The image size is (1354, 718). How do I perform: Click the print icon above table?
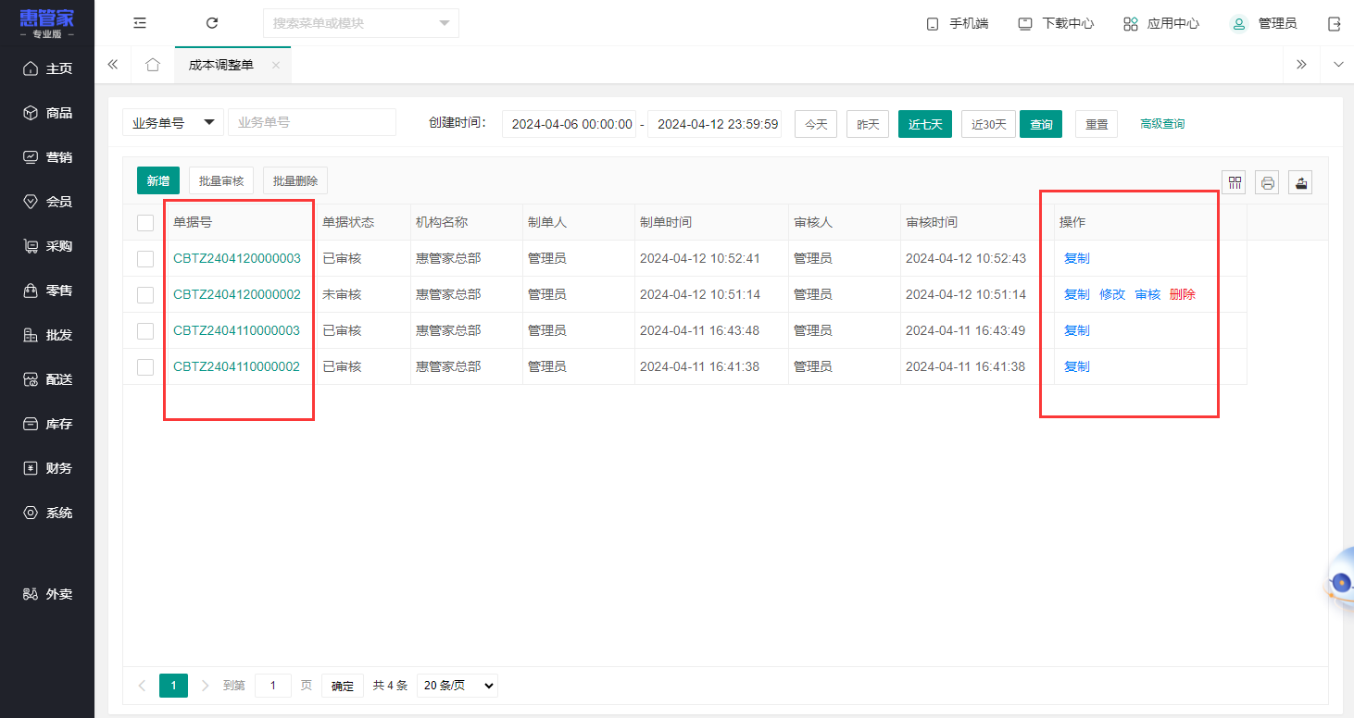(1268, 182)
